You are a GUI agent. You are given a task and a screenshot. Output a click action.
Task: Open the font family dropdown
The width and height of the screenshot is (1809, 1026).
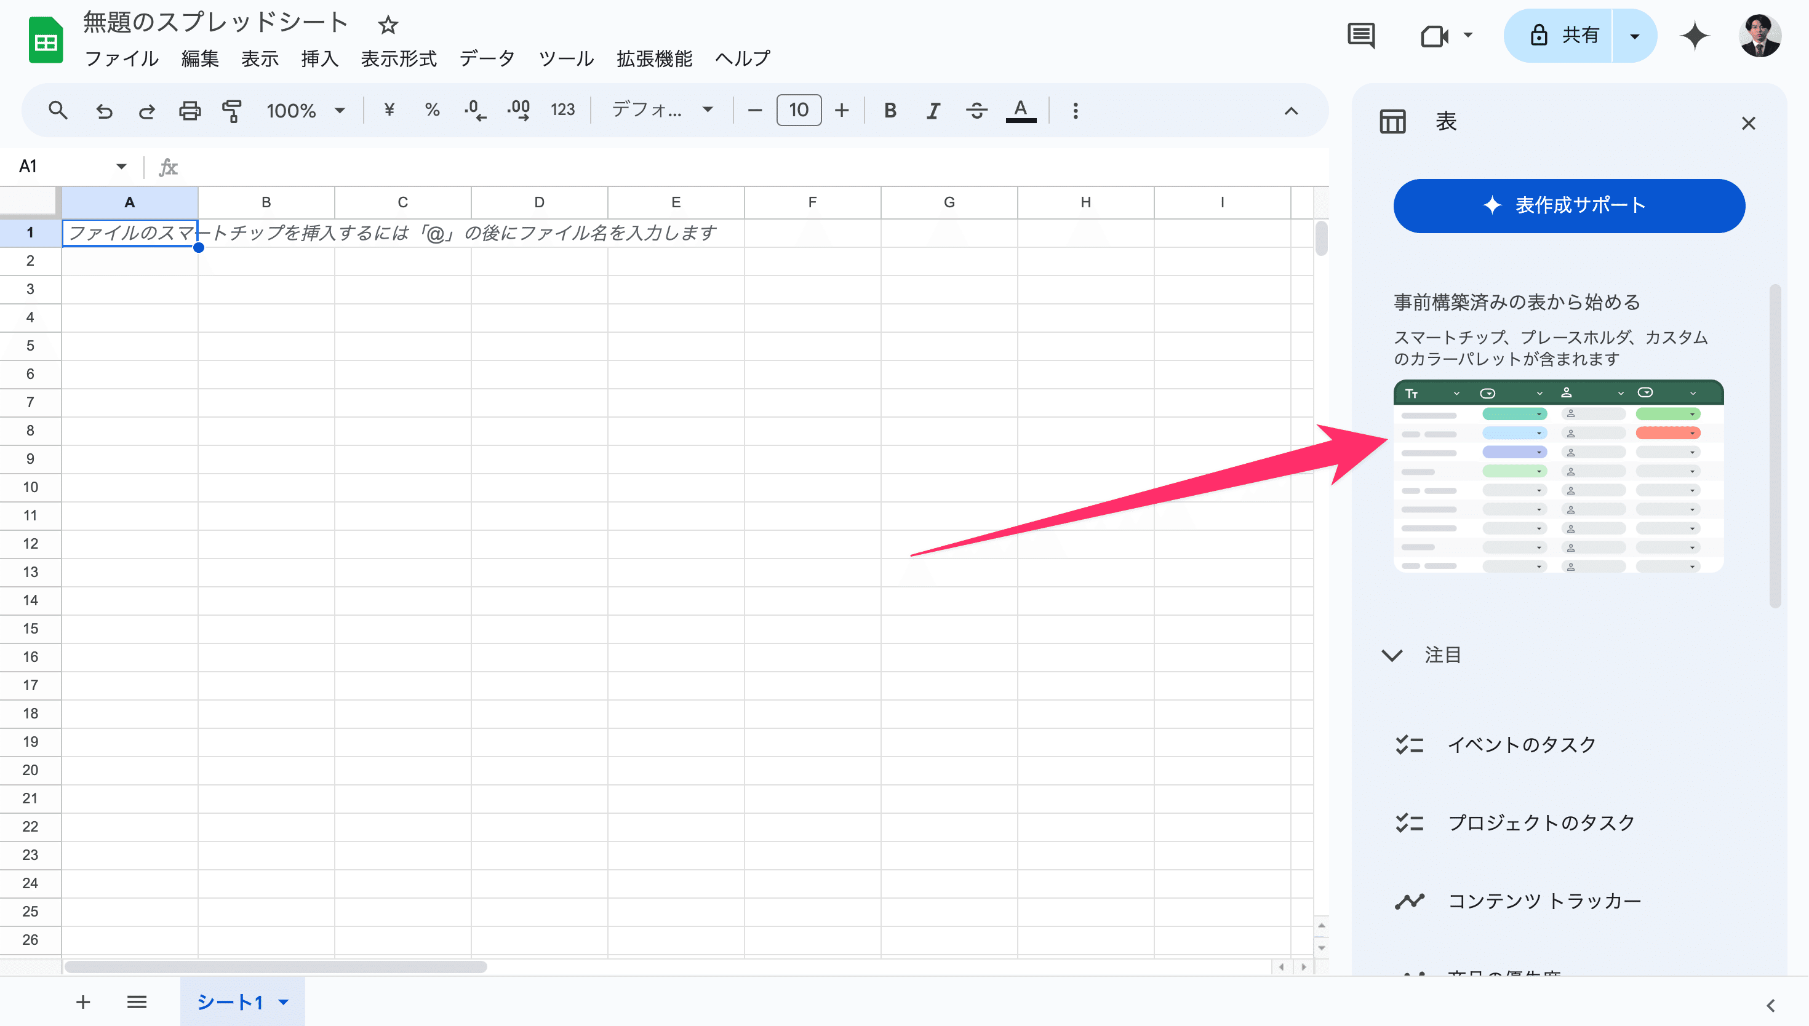click(x=661, y=111)
